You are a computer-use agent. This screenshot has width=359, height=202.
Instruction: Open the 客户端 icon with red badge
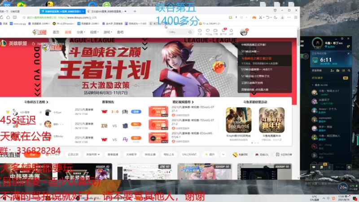(x=223, y=31)
